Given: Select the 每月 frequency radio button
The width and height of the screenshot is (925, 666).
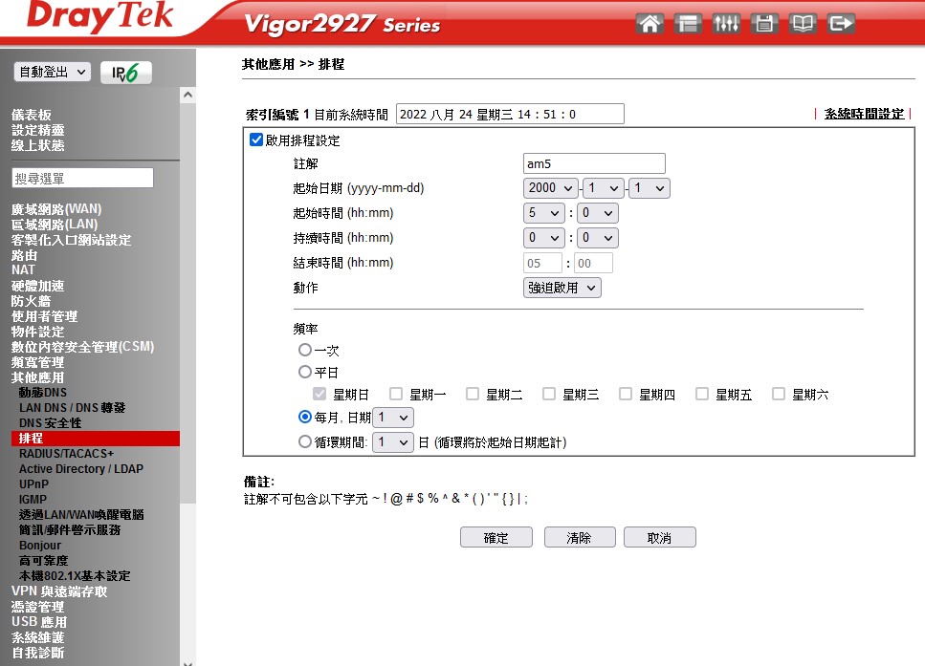Looking at the screenshot, I should [x=304, y=417].
